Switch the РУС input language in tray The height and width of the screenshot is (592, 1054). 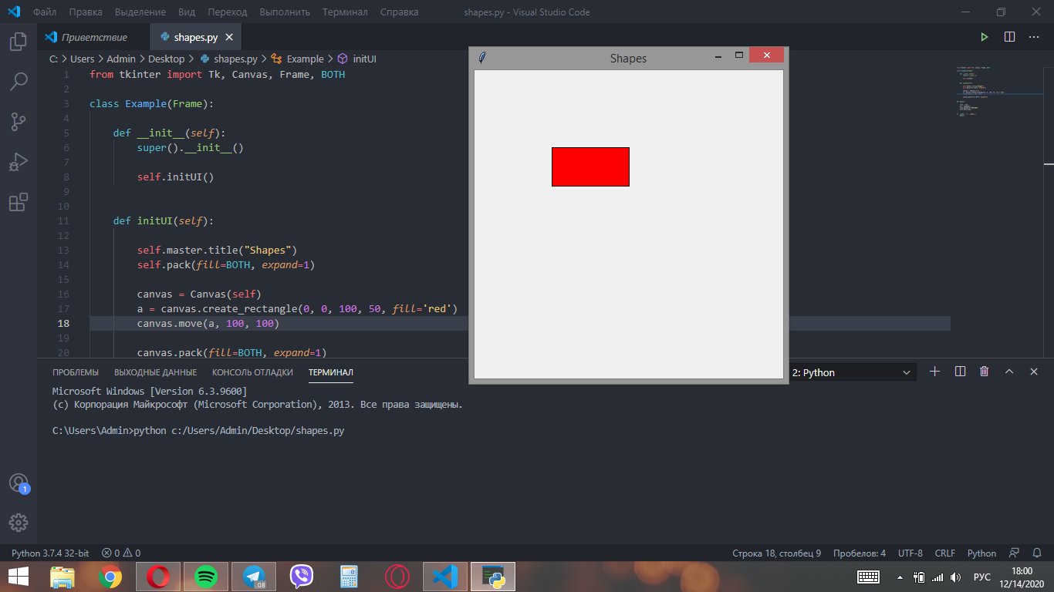point(982,577)
